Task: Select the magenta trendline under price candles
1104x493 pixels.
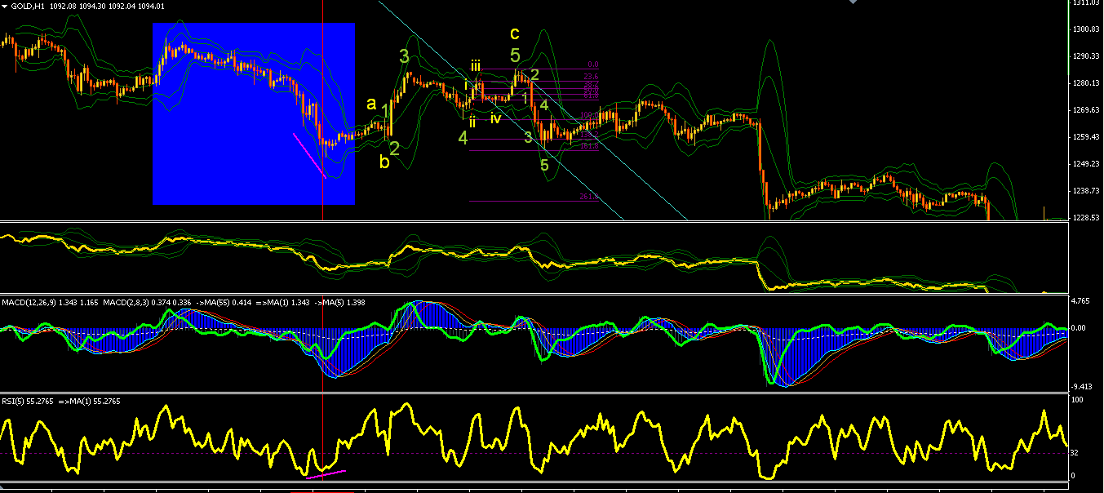Action: point(310,155)
